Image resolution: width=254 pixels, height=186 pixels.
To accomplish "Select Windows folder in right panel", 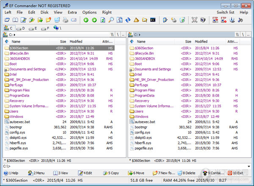I will [184, 117].
